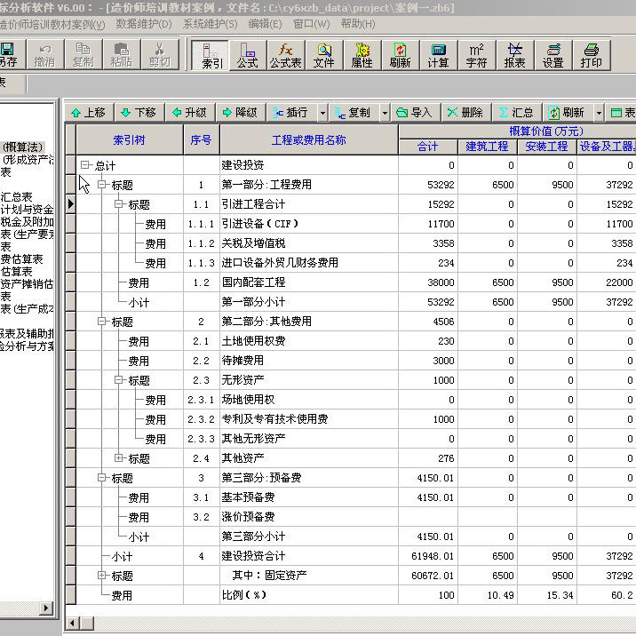Run 计算 using the calculator icon

(x=438, y=55)
